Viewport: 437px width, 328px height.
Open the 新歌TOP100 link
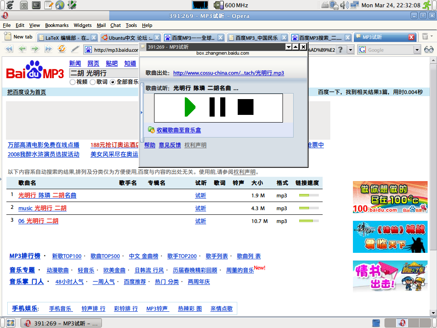click(67, 256)
